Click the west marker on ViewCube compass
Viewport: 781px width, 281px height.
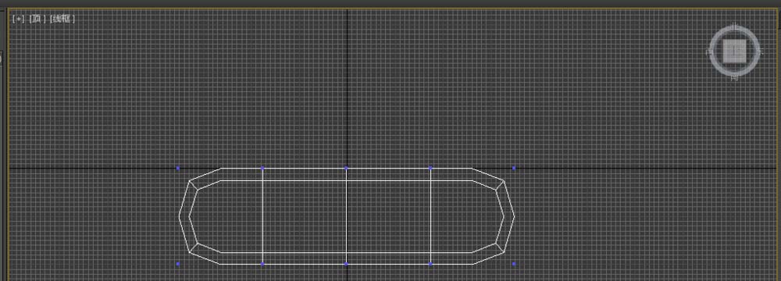click(709, 51)
